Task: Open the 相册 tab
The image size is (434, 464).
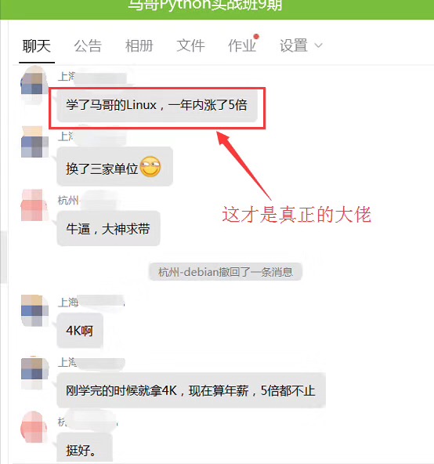Action: click(x=139, y=46)
